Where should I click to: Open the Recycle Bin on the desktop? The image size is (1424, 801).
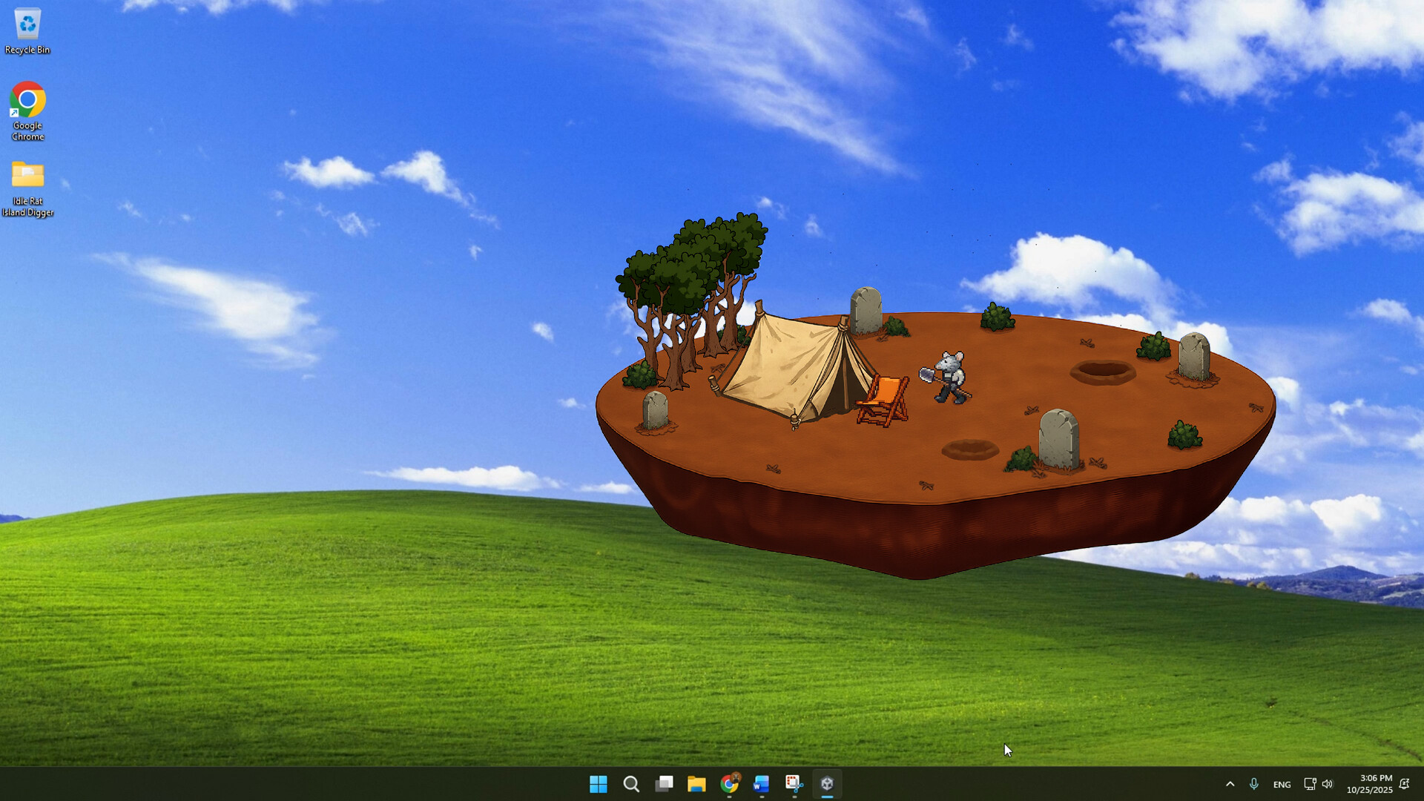point(27,24)
